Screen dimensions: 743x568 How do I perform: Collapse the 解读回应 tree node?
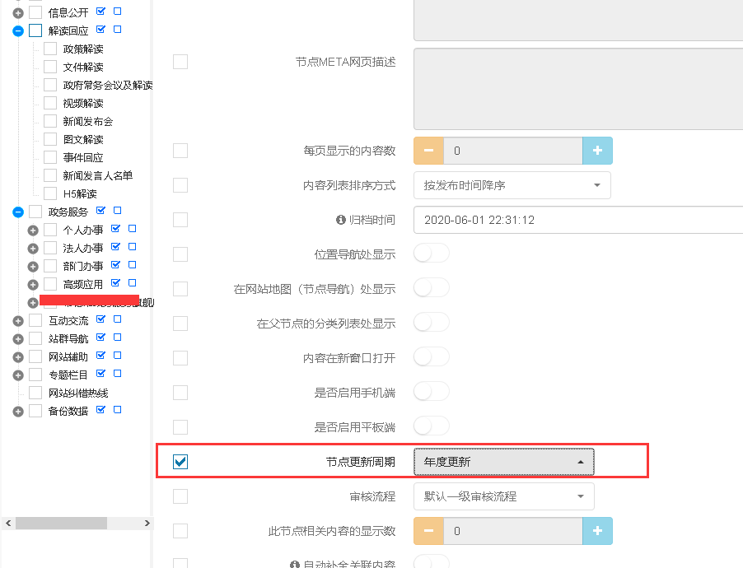[x=18, y=30]
